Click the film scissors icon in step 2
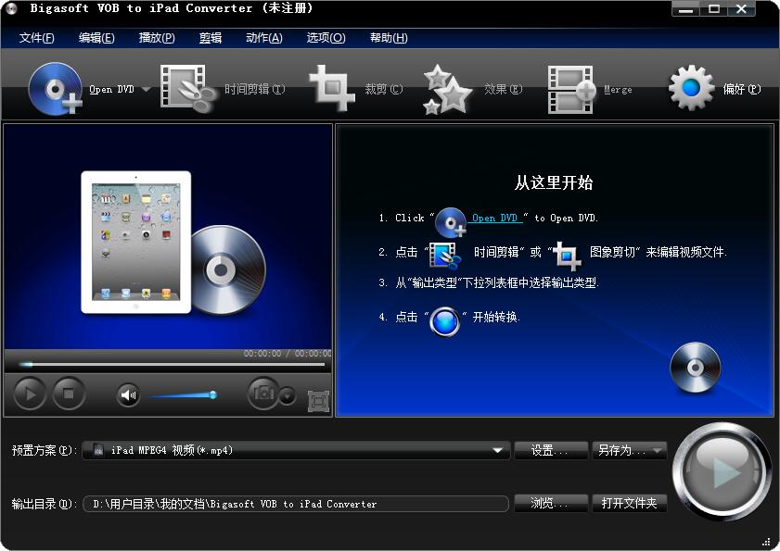The height and width of the screenshot is (551, 780). pos(445,256)
